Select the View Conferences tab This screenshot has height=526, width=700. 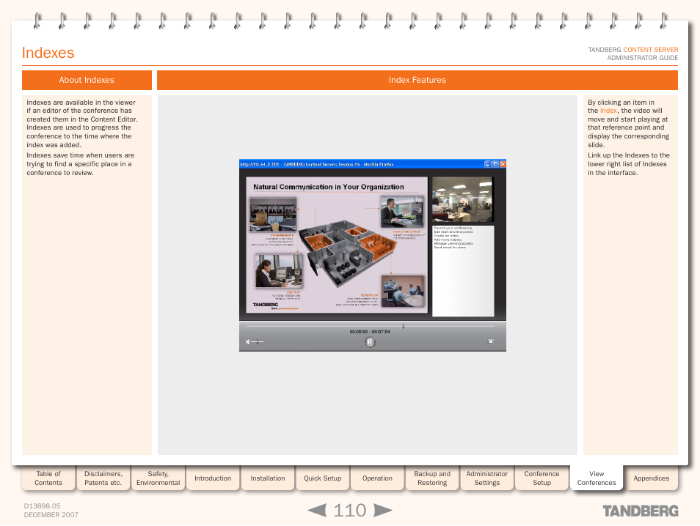[x=597, y=478]
